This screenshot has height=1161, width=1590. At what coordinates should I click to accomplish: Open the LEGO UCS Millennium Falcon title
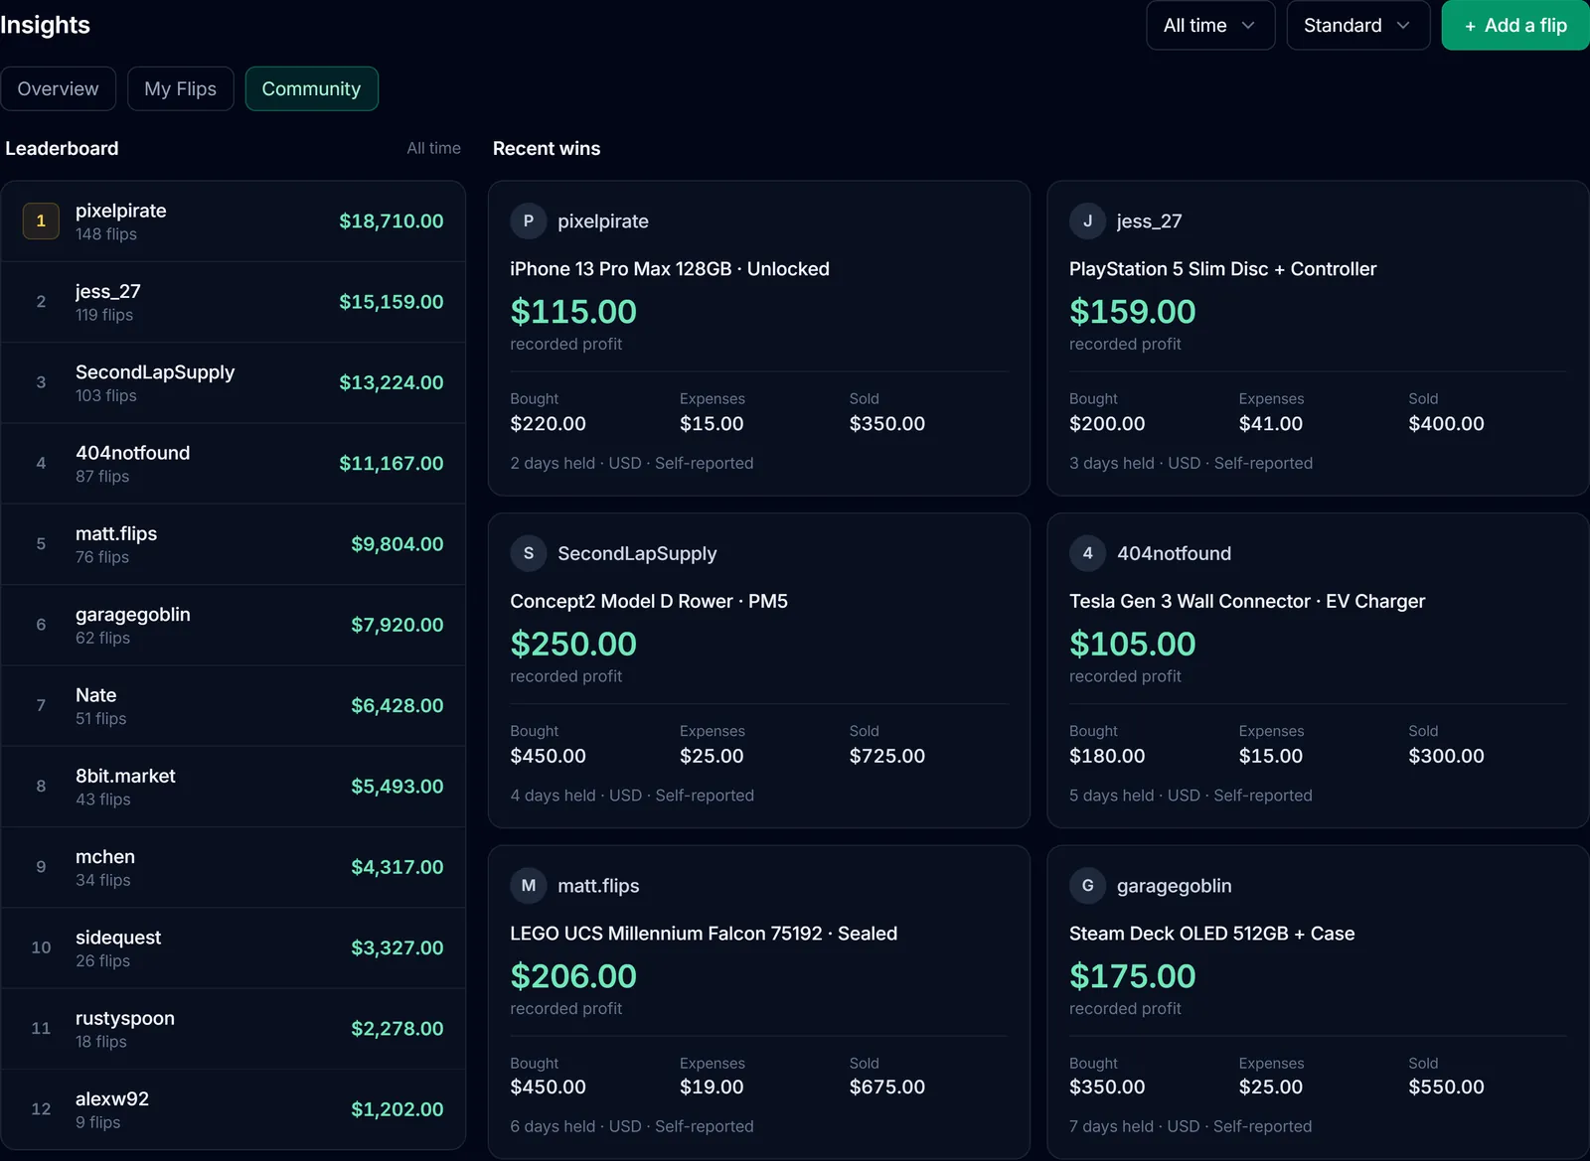(704, 934)
